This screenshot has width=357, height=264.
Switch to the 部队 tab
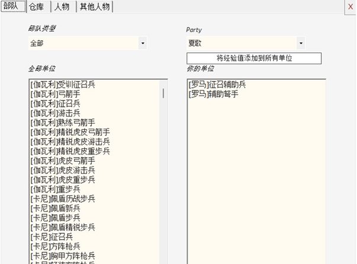pyautogui.click(x=13, y=6)
